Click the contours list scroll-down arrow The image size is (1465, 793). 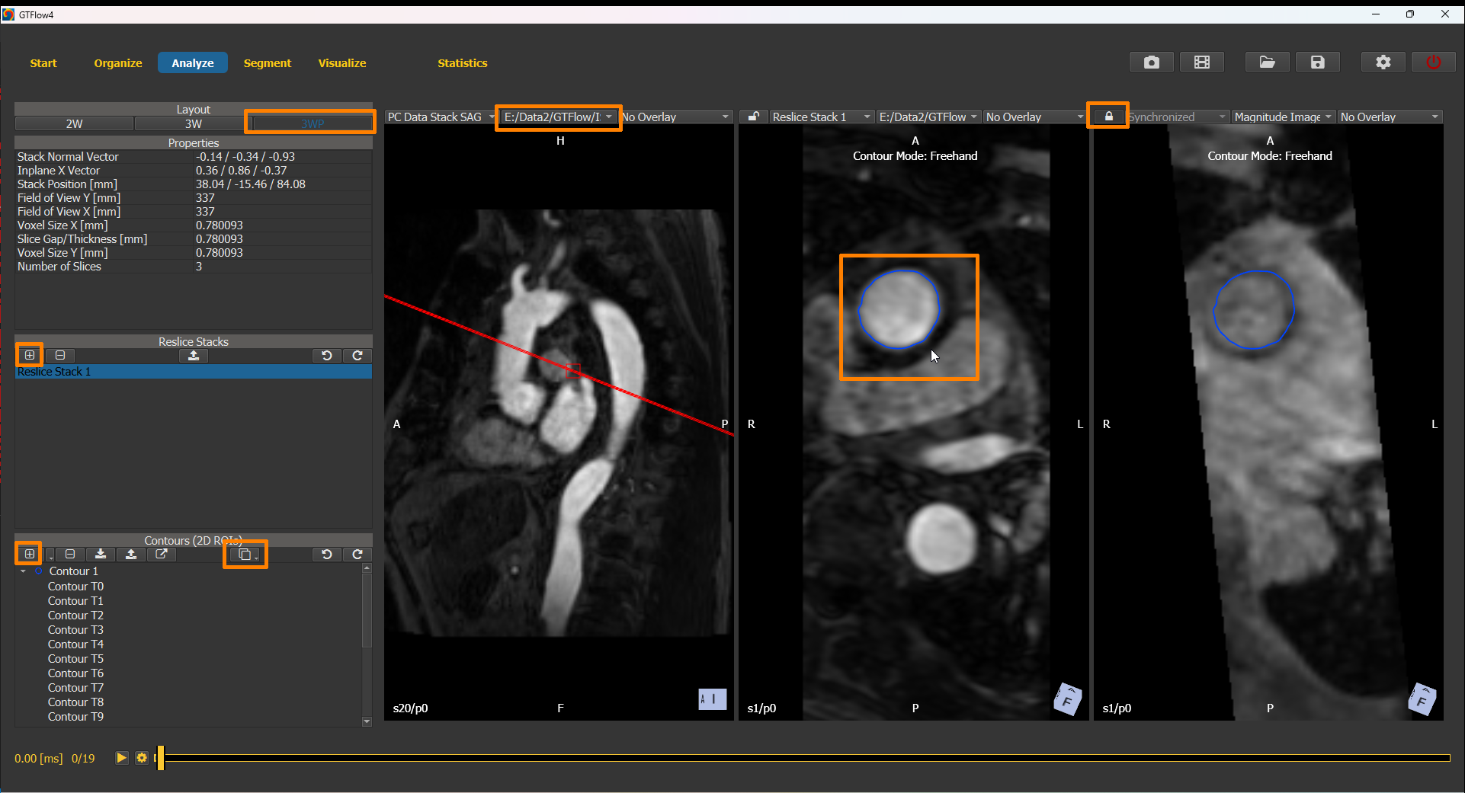tap(367, 721)
